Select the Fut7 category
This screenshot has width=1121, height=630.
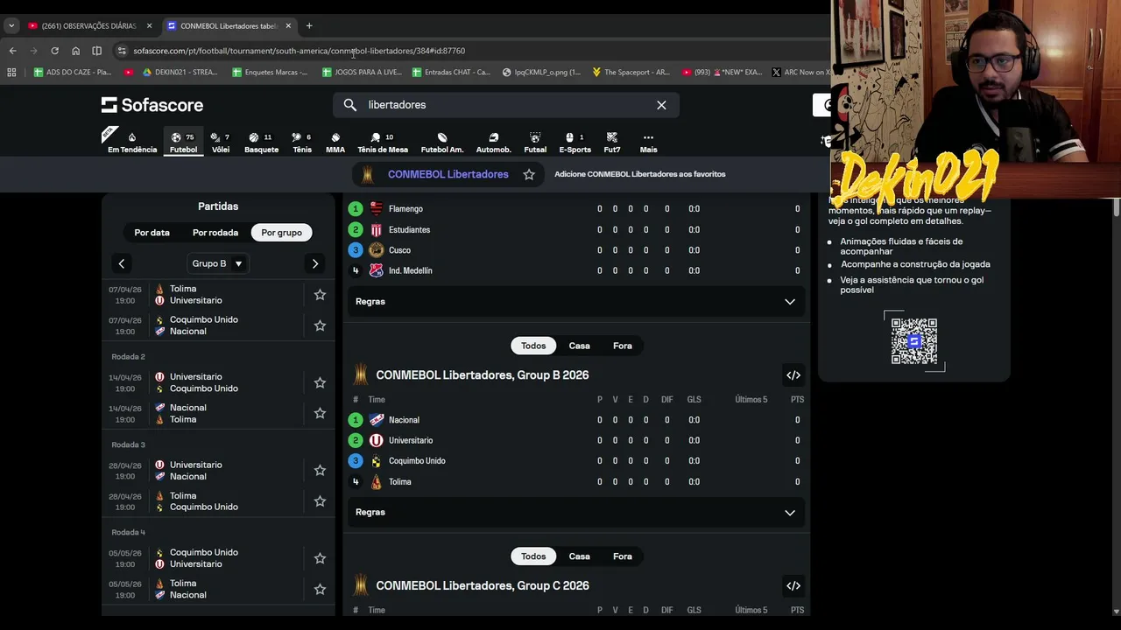(x=612, y=143)
